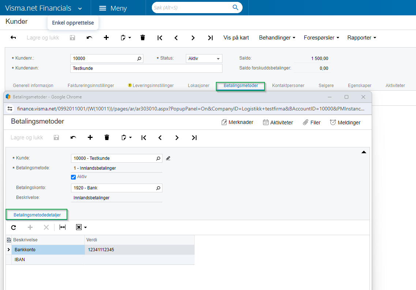The image size is (416, 290).
Task: Click the fit columns icon in grid toolbar
Action: (63, 227)
